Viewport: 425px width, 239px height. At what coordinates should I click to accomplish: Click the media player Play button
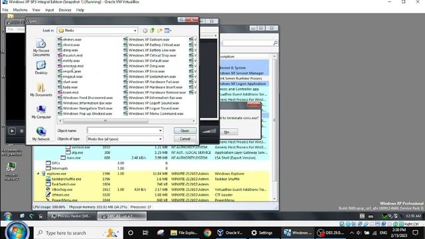[x=12, y=131]
